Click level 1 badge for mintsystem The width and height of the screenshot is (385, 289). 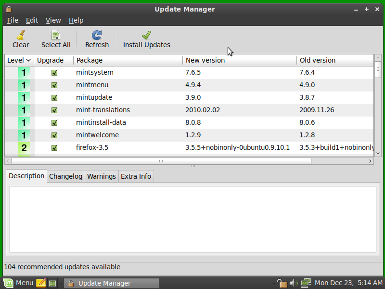click(24, 73)
